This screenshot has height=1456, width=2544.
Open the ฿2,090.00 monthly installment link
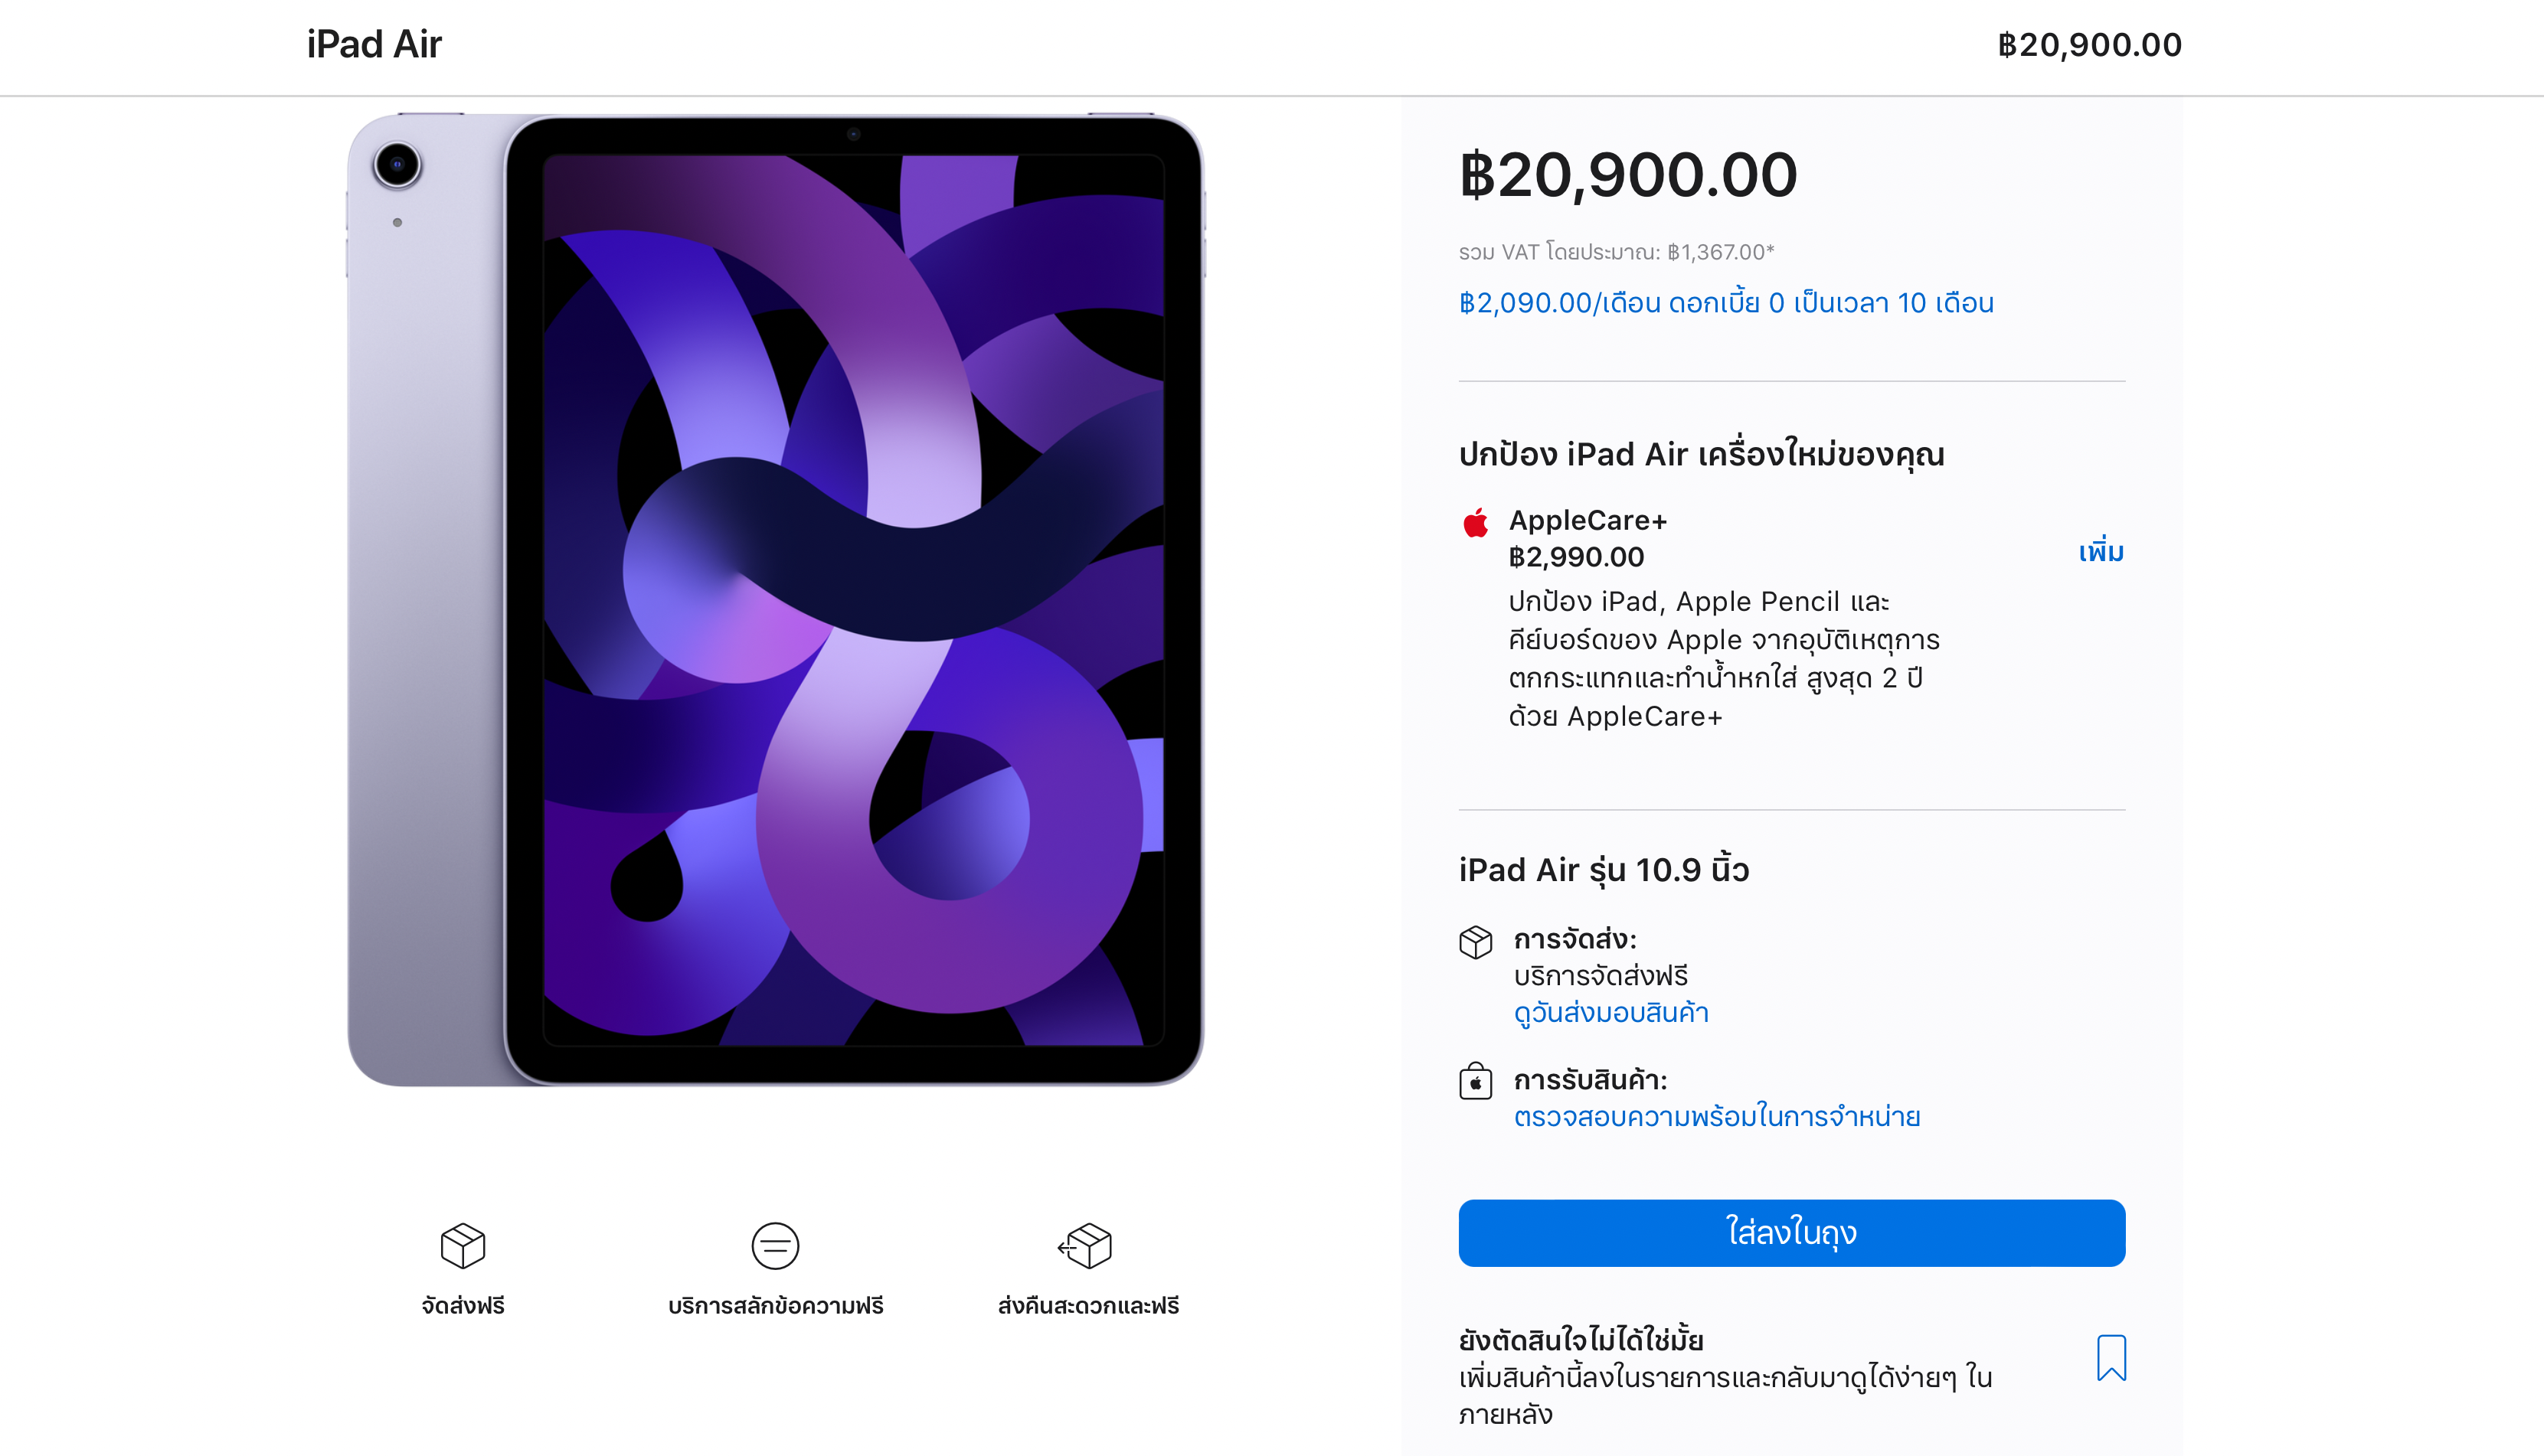(1725, 303)
